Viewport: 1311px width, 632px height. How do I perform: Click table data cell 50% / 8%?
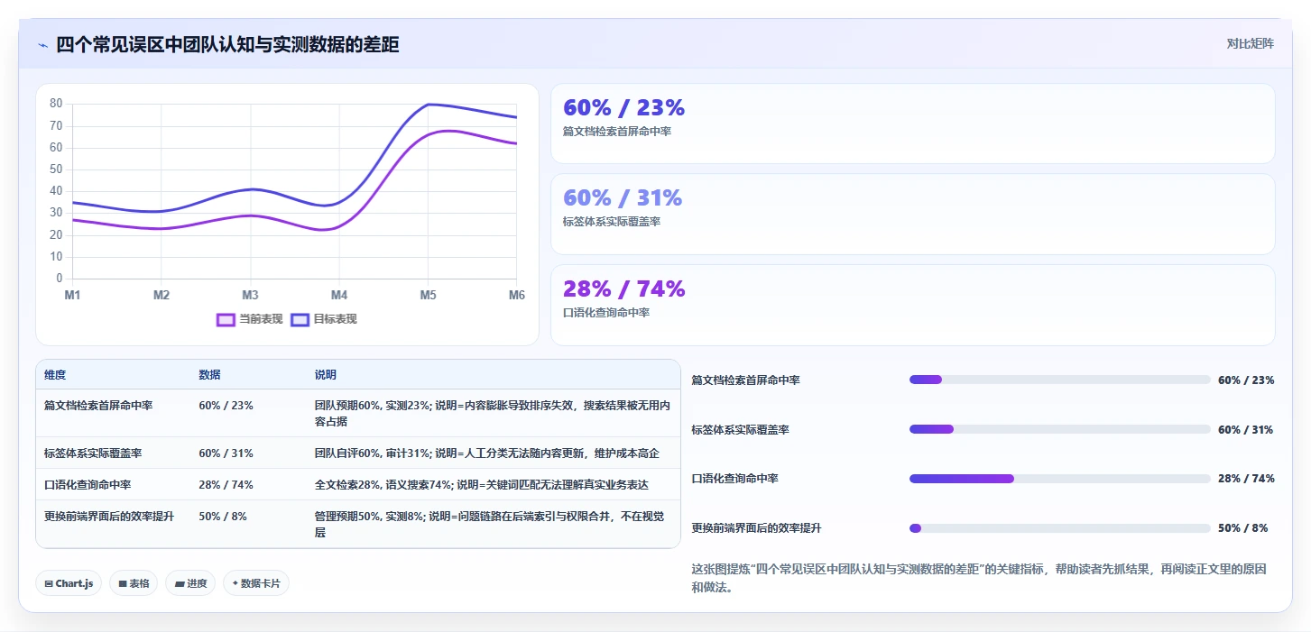pyautogui.click(x=223, y=517)
